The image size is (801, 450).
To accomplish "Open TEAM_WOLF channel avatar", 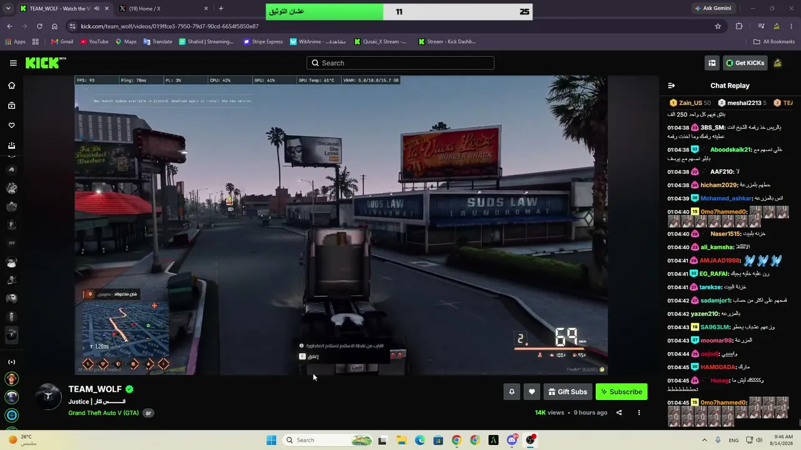I will [x=48, y=396].
